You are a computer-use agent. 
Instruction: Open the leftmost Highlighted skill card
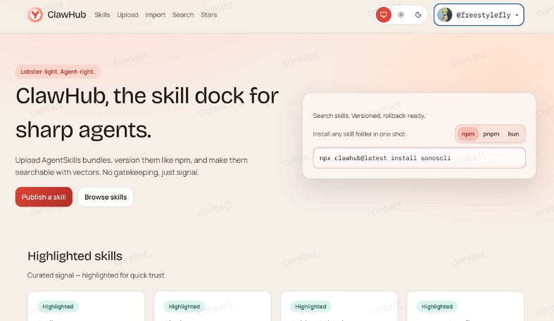pos(86,307)
